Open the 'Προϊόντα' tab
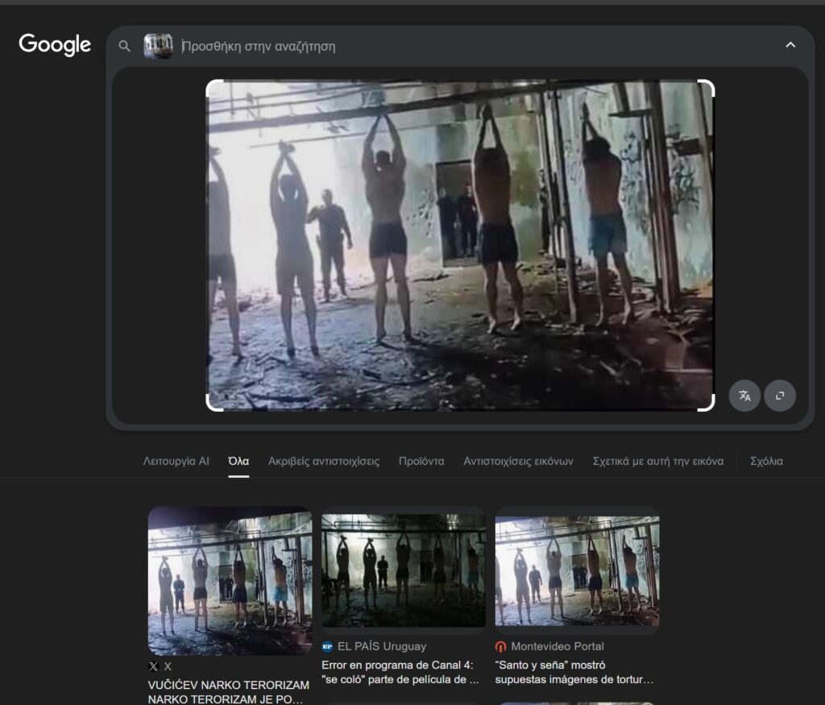 (421, 462)
